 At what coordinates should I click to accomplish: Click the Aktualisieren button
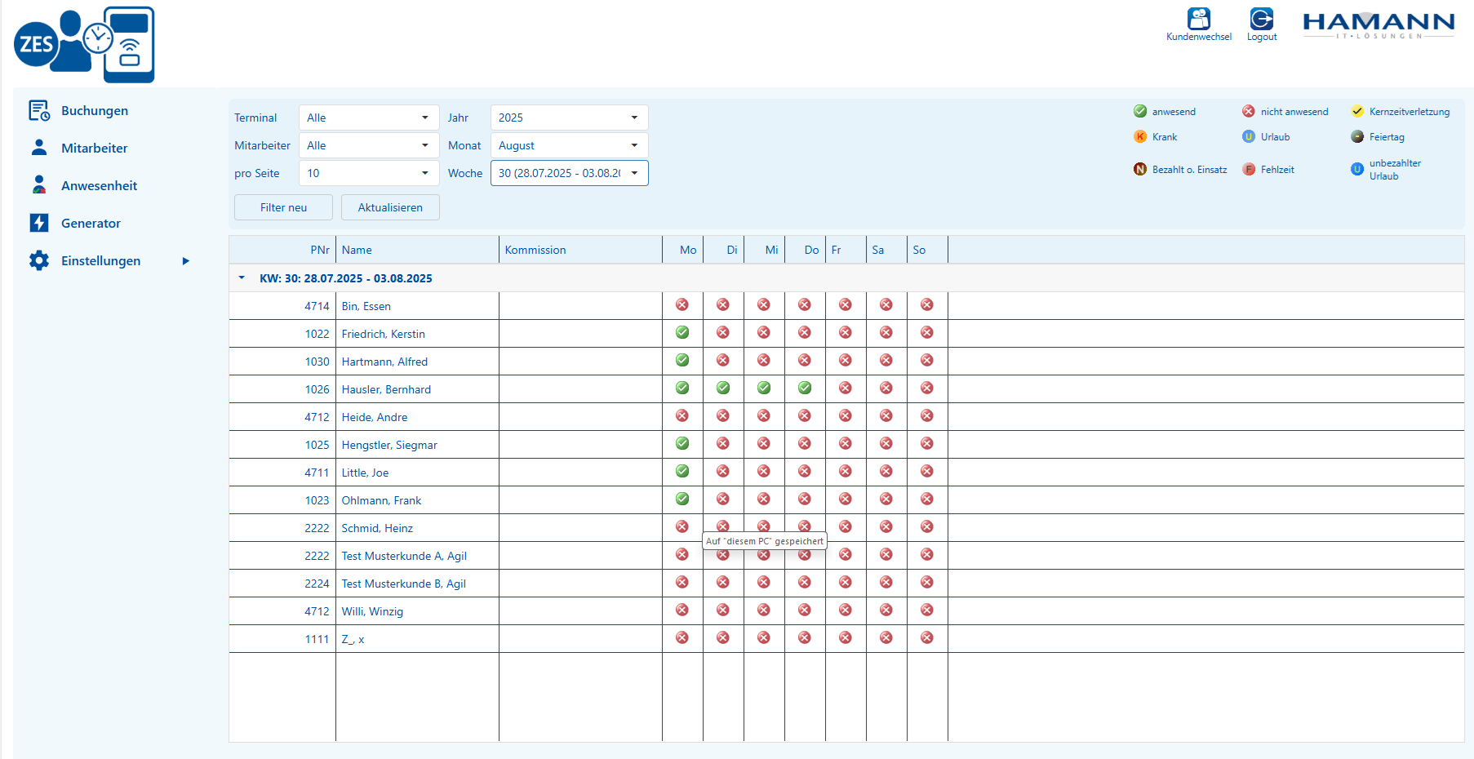pos(390,207)
